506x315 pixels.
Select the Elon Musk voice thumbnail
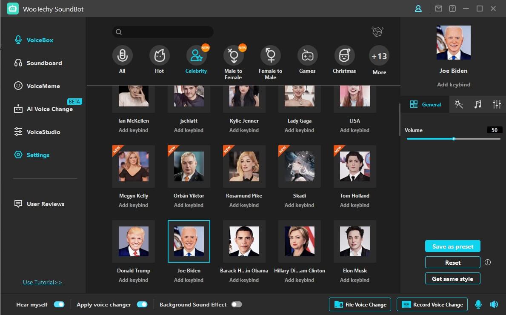[354, 241]
